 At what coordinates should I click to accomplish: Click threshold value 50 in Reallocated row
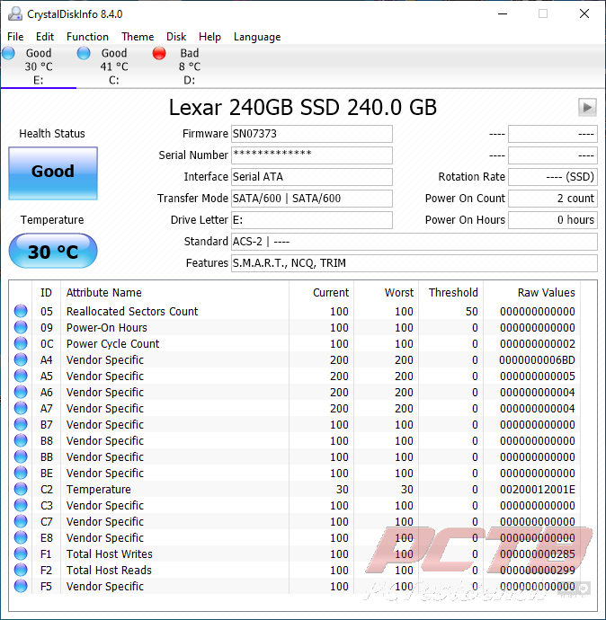471,312
